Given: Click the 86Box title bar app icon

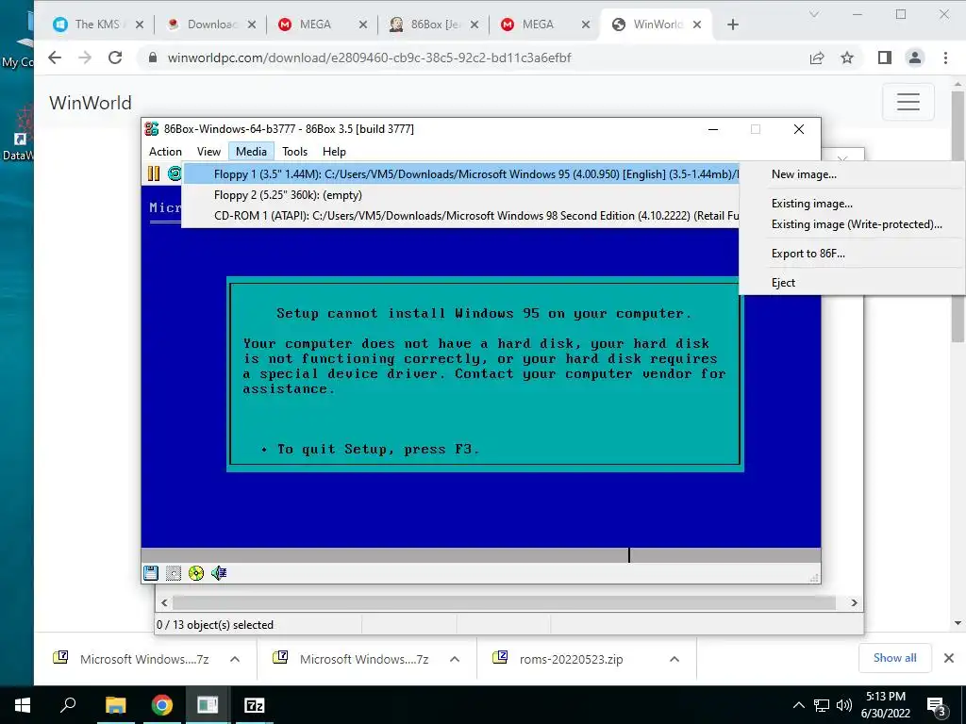Looking at the screenshot, I should click(x=152, y=128).
